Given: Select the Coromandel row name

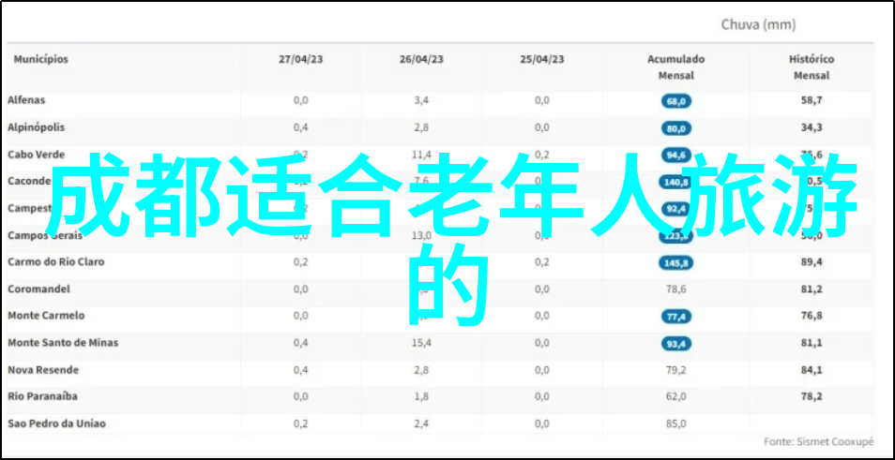Looking at the screenshot, I should (38, 289).
